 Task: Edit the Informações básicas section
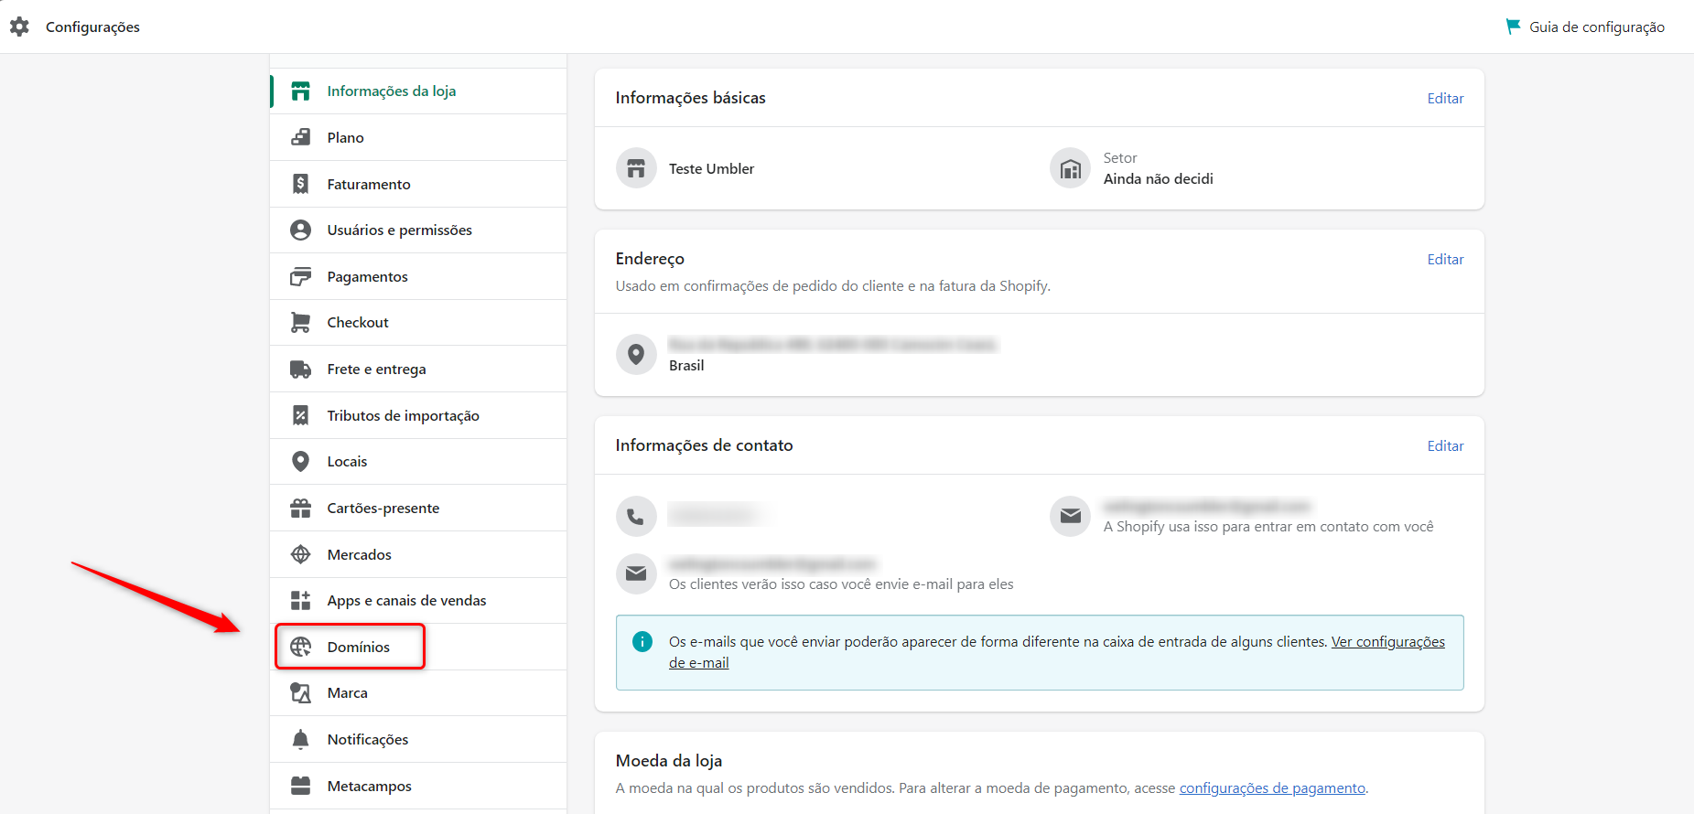(1445, 99)
